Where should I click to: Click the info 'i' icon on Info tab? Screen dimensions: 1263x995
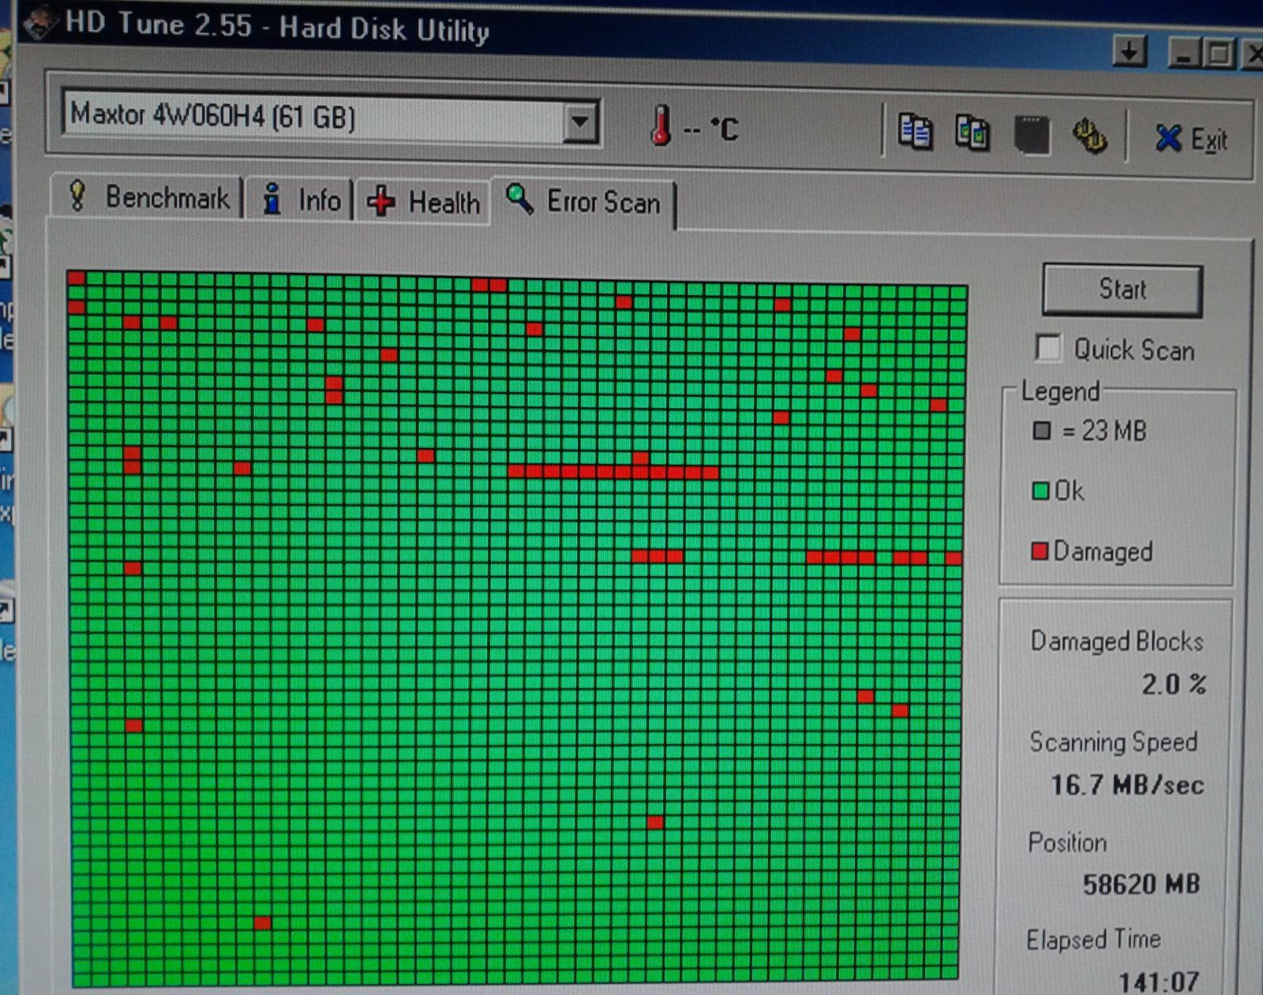pyautogui.click(x=272, y=198)
